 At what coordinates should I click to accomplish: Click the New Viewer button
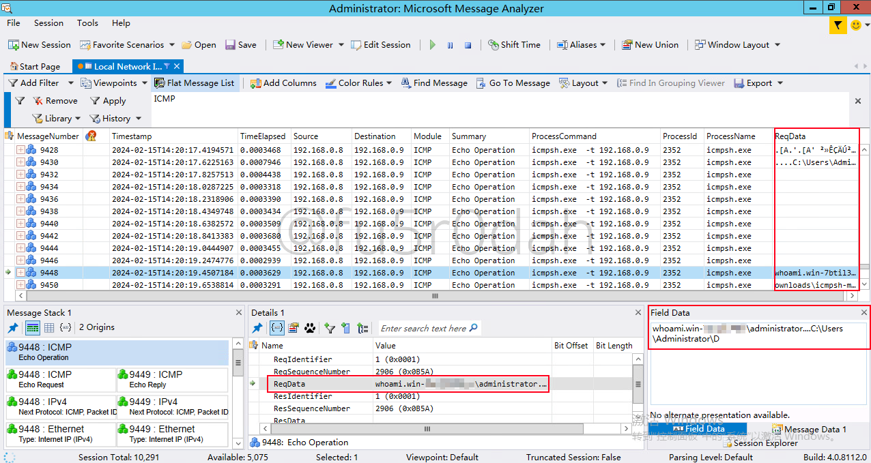(x=303, y=44)
